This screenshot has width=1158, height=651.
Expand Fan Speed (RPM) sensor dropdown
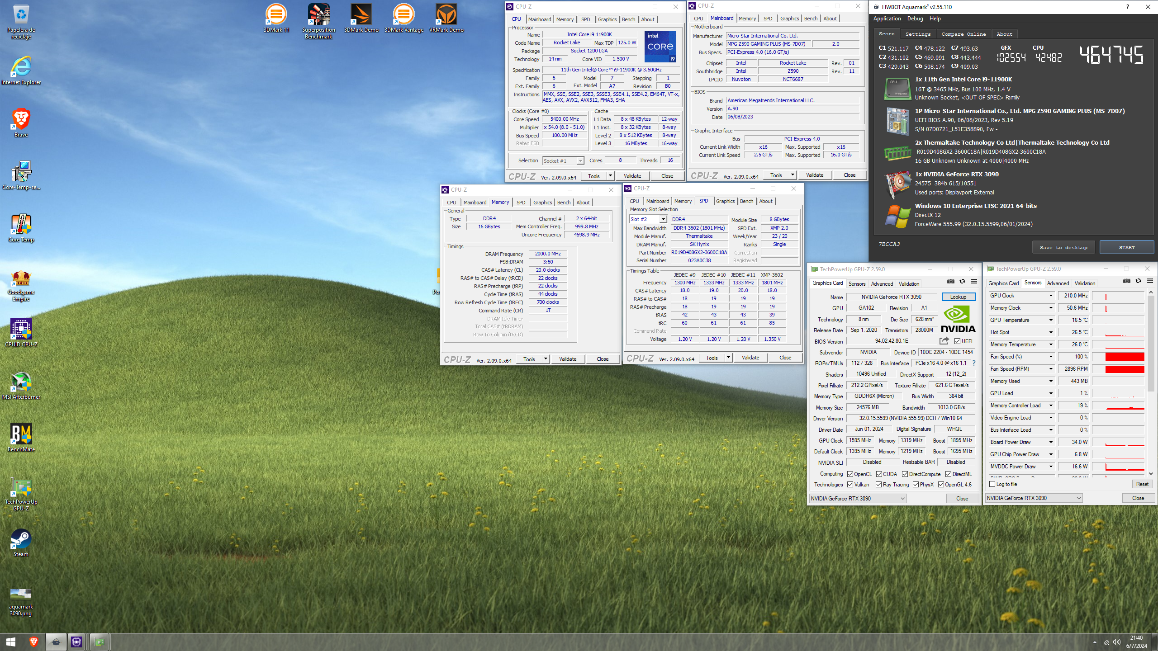[x=1051, y=369]
